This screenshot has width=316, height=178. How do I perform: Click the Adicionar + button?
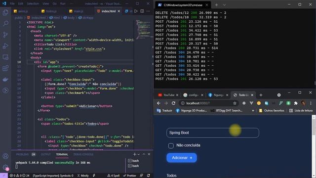click(182, 158)
